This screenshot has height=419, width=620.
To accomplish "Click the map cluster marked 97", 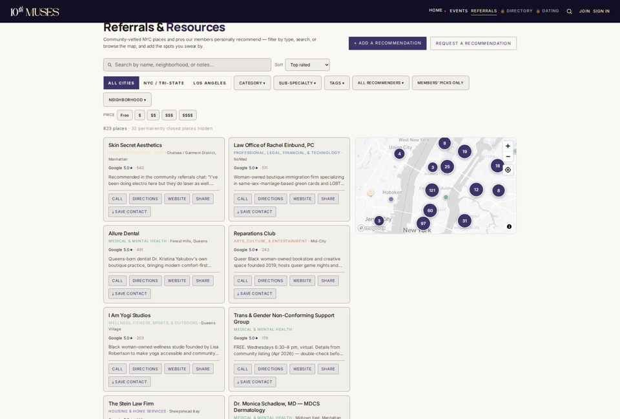I will pos(423,223).
